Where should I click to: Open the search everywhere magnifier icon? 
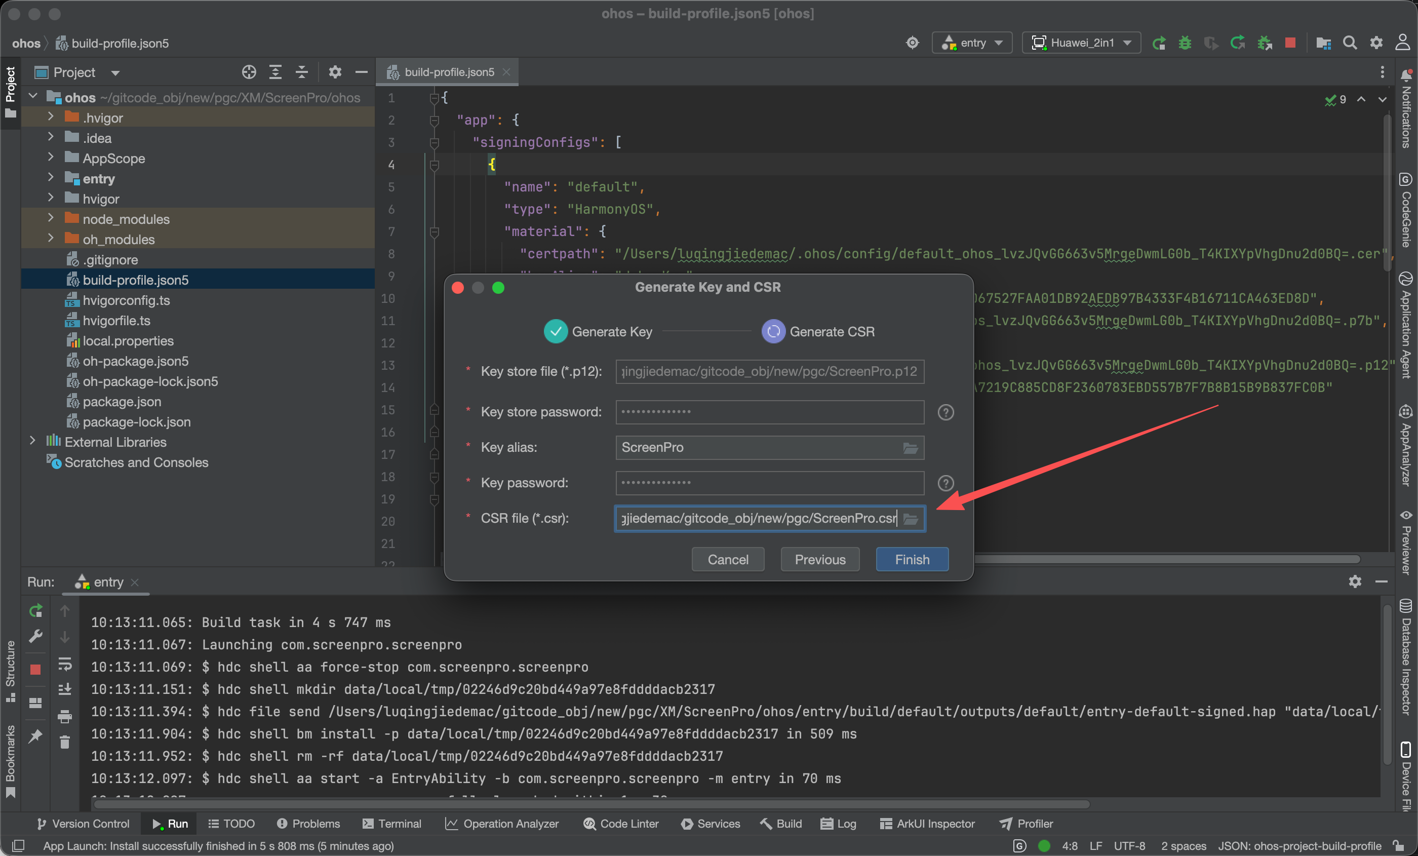pyautogui.click(x=1350, y=43)
